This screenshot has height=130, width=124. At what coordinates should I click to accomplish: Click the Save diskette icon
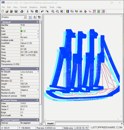[x=16, y=12]
